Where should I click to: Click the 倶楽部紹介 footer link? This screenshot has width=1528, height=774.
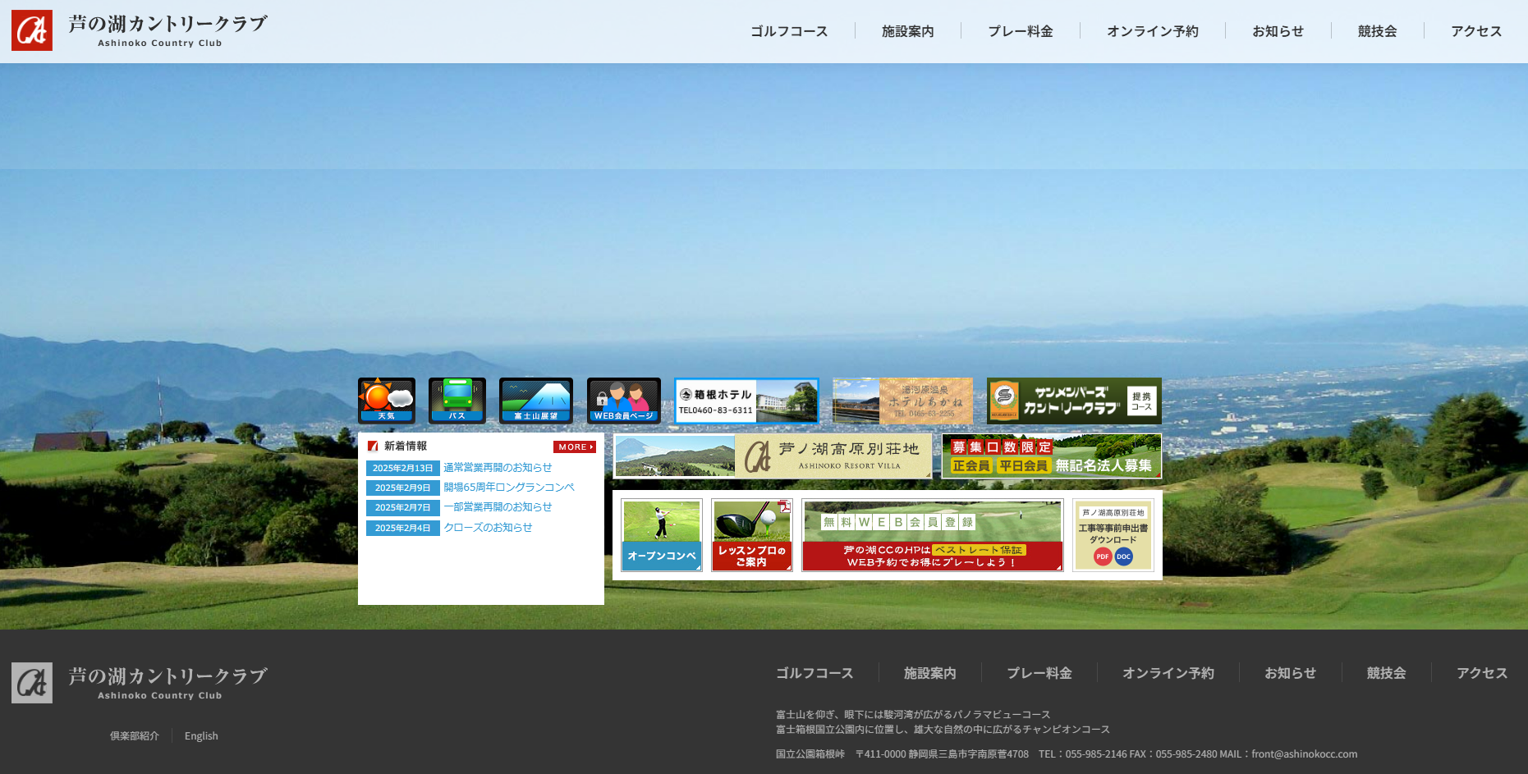(135, 736)
